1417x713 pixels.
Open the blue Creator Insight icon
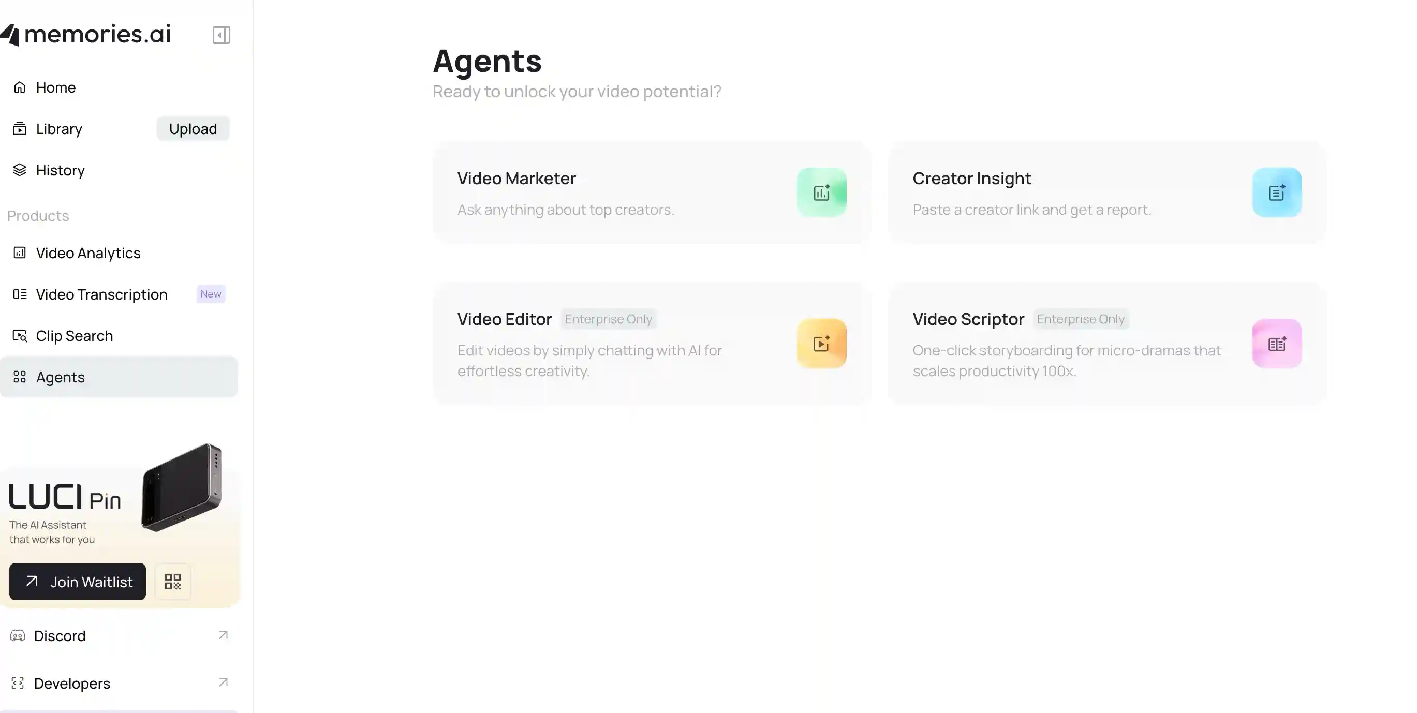click(x=1277, y=192)
